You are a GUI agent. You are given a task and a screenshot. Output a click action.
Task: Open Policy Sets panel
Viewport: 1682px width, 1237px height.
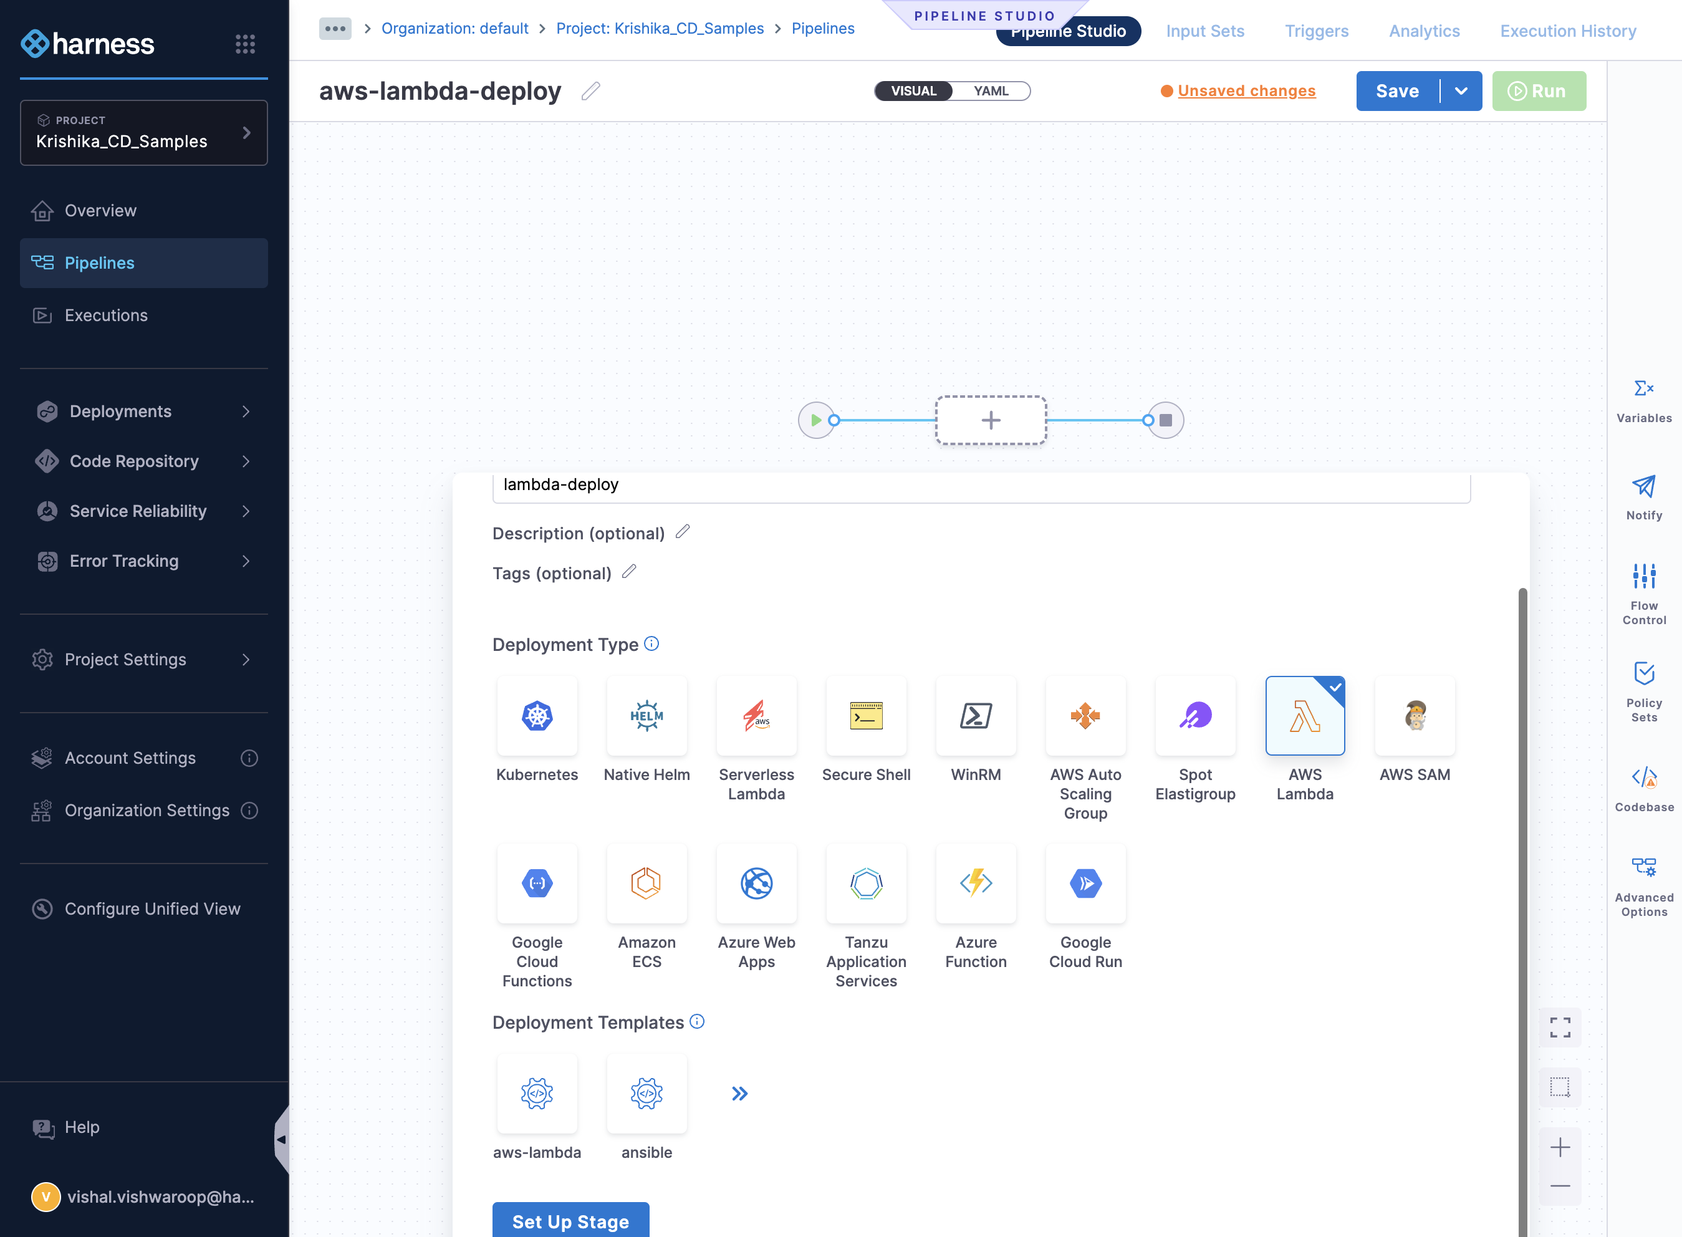click(x=1643, y=692)
